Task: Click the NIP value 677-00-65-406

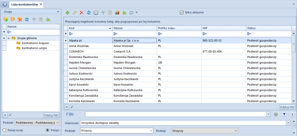Action: click(x=212, y=51)
